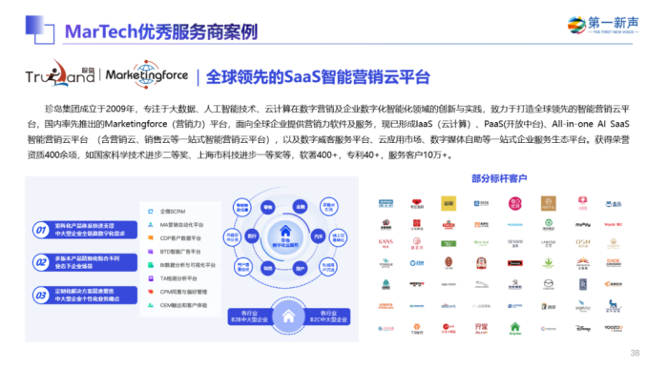
Task: Click the central house icon in the circular diagram
Action: pos(285,232)
